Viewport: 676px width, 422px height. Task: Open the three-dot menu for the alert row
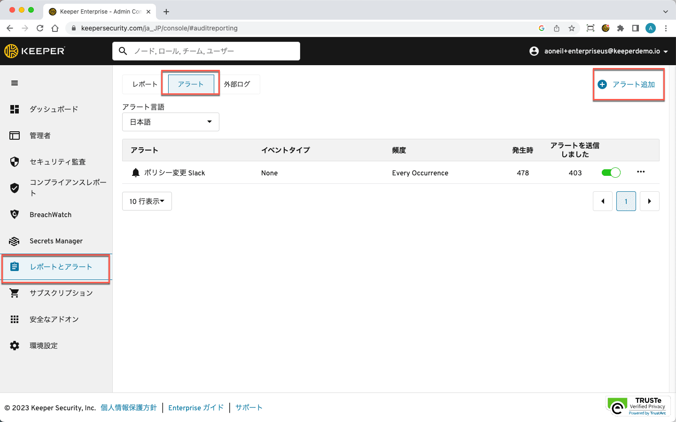(641, 172)
